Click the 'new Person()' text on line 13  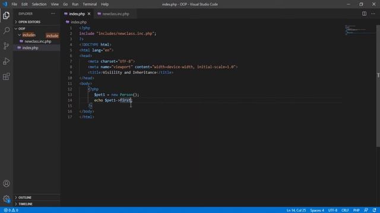click(x=125, y=95)
